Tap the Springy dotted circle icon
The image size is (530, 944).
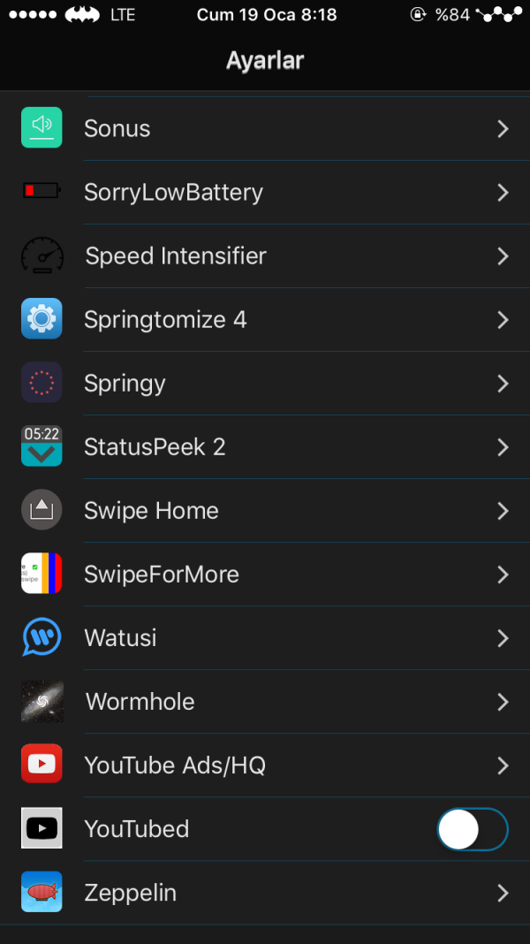click(x=42, y=383)
